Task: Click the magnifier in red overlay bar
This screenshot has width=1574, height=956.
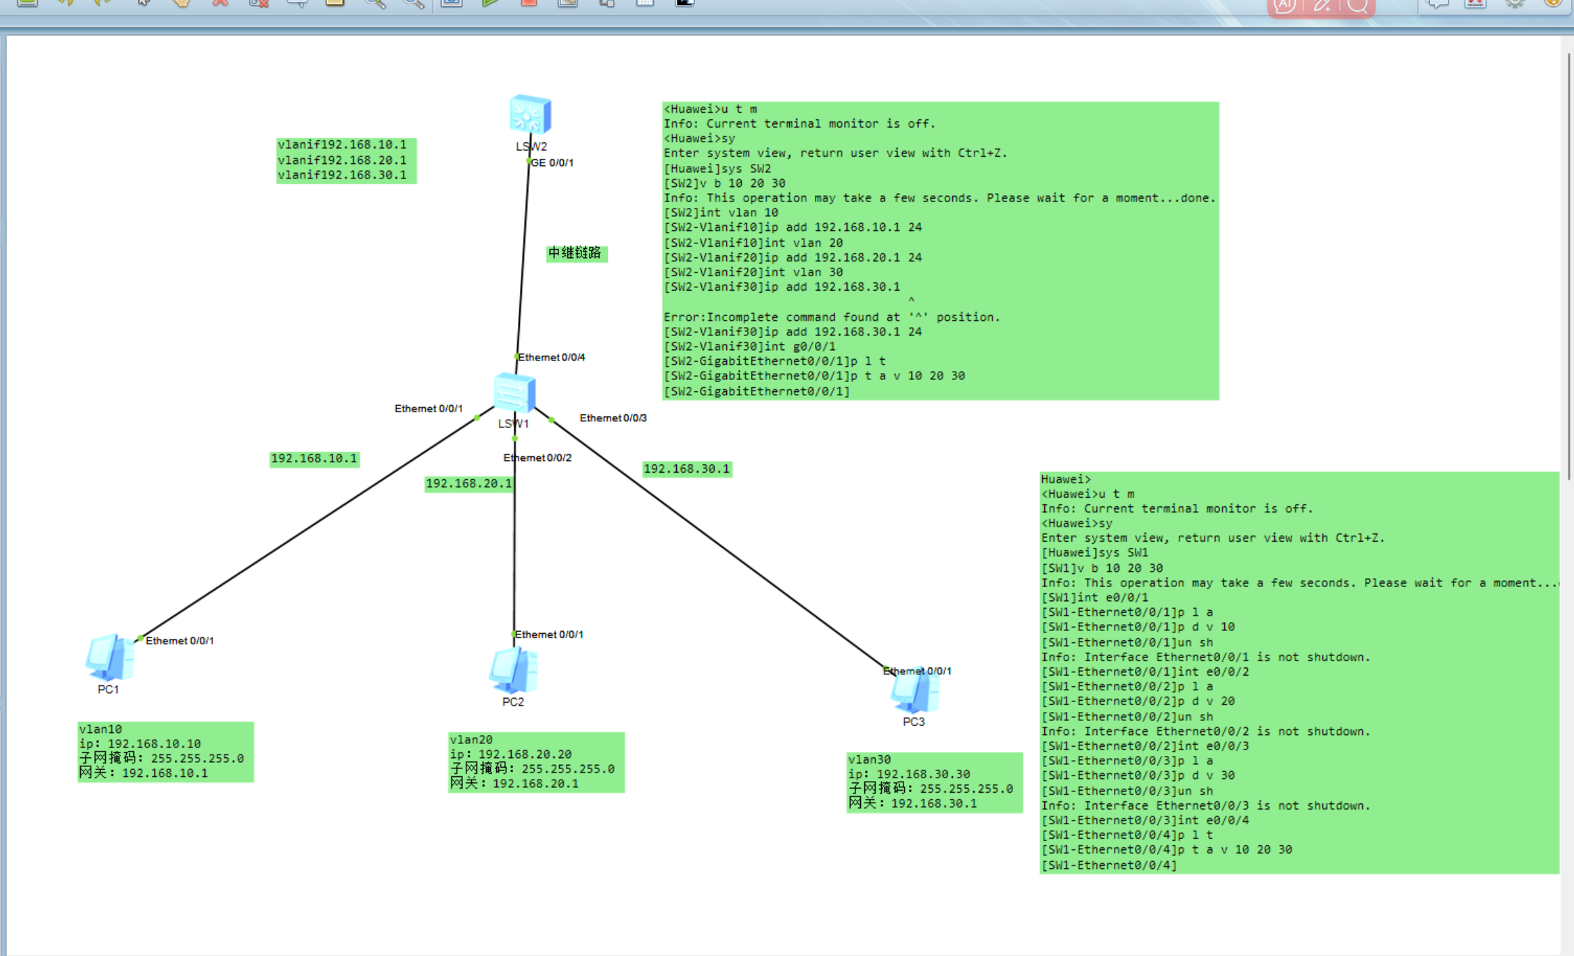Action: pyautogui.click(x=1358, y=6)
